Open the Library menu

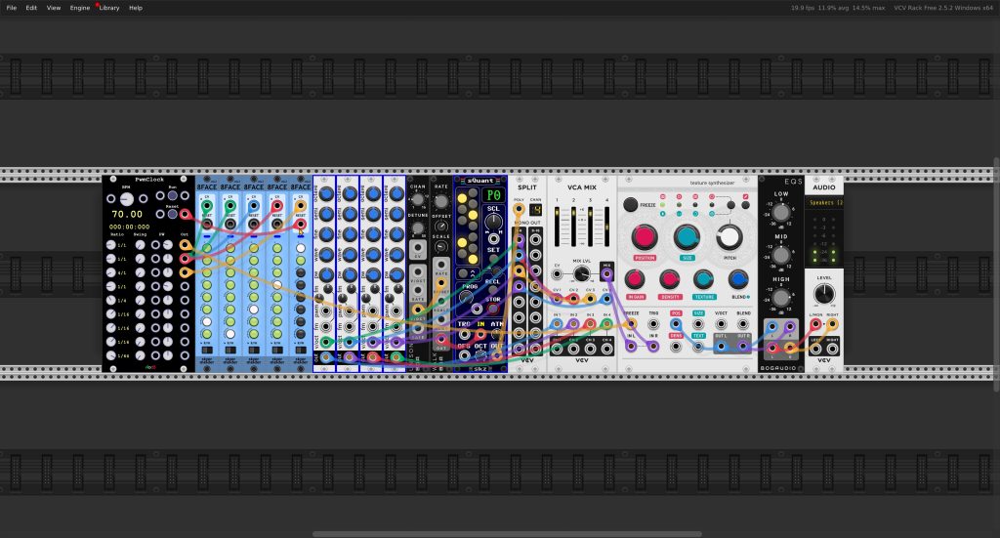click(x=109, y=8)
